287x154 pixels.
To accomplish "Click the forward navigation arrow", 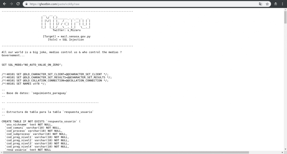I will [x=11, y=4].
